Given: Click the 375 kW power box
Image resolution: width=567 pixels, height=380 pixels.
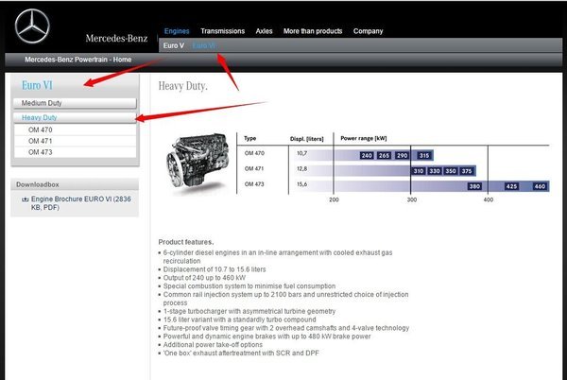Looking at the screenshot, I should coord(467,171).
